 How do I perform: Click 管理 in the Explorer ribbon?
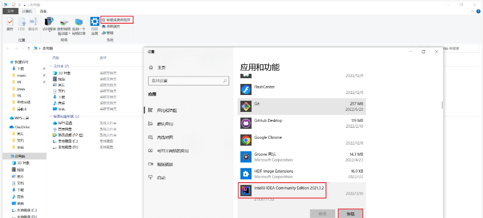[108, 33]
